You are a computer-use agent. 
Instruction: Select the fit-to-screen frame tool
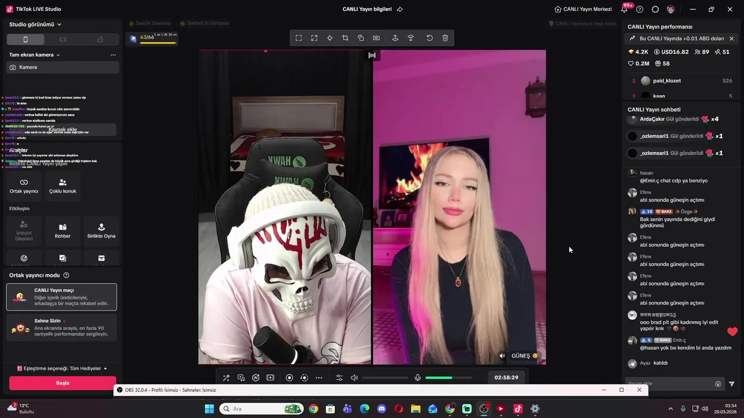[299, 38]
